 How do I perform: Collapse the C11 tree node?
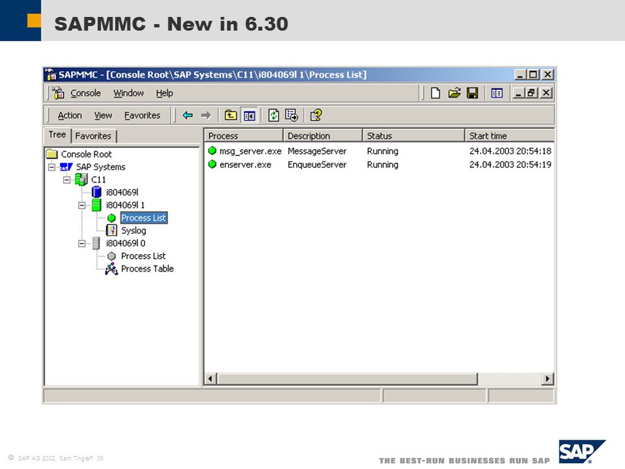click(66, 180)
